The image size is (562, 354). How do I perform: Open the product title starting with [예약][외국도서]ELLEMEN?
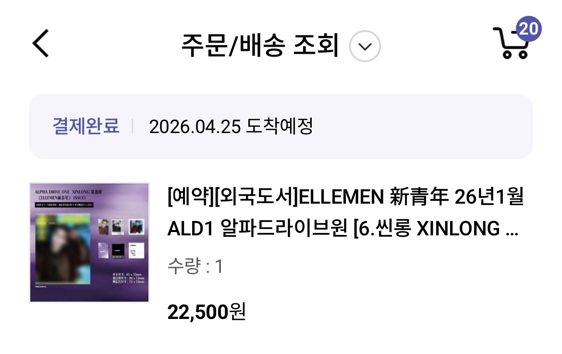[x=345, y=212]
